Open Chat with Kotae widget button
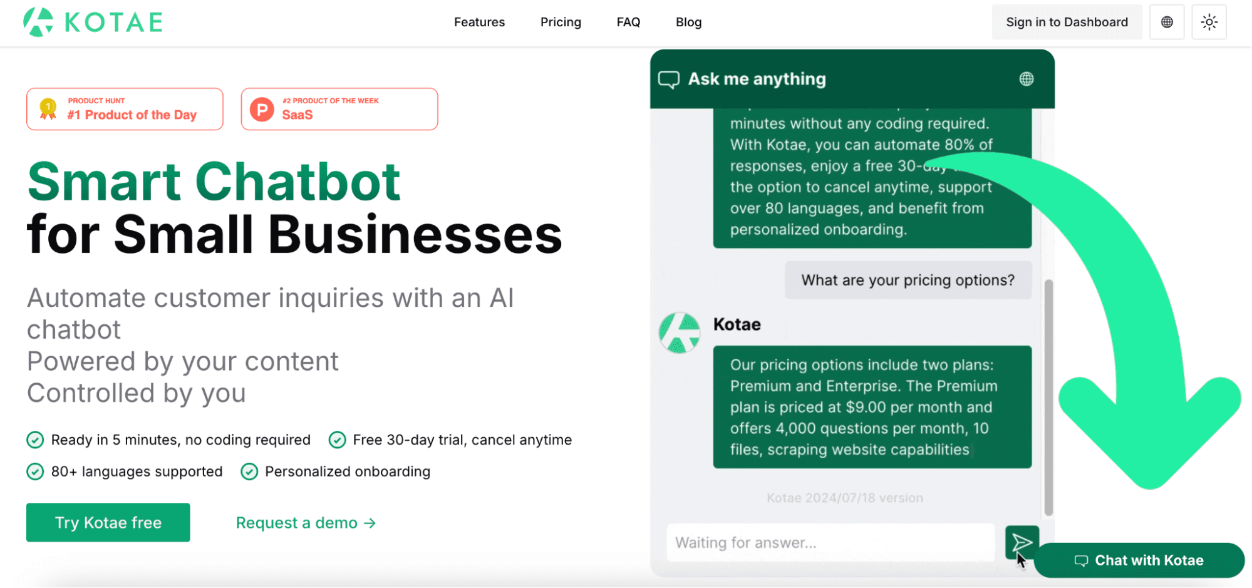Image resolution: width=1252 pixels, height=588 pixels. tap(1139, 560)
